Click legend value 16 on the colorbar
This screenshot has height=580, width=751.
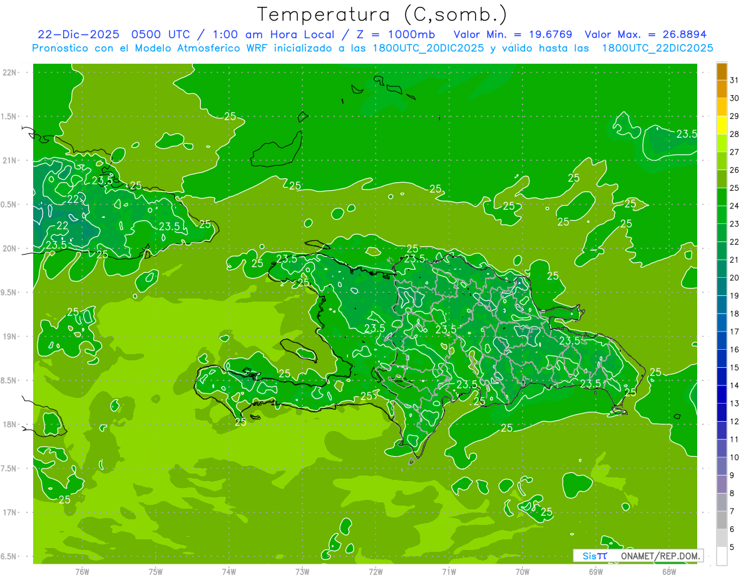[735, 349]
